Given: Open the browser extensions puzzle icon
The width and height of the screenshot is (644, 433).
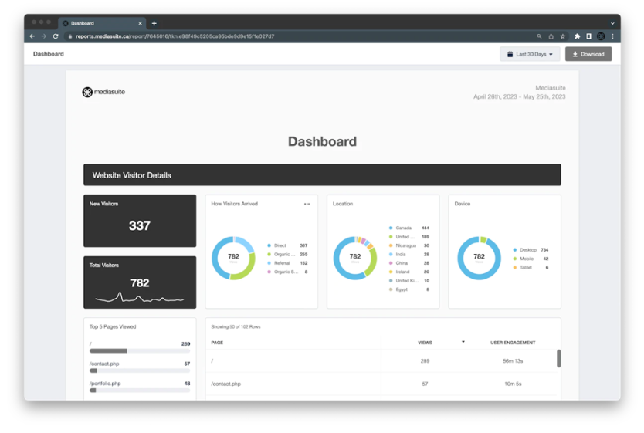Looking at the screenshot, I should (x=577, y=36).
